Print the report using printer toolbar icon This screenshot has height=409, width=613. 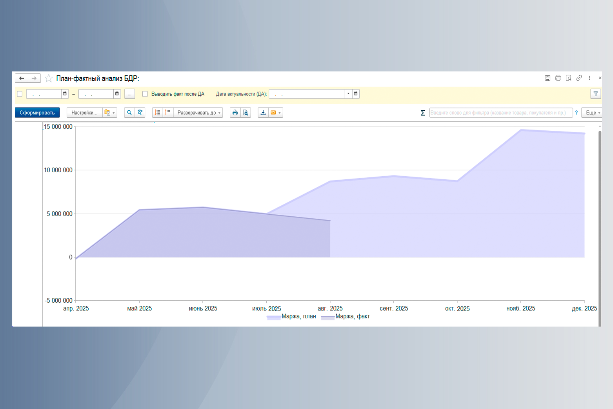point(235,113)
